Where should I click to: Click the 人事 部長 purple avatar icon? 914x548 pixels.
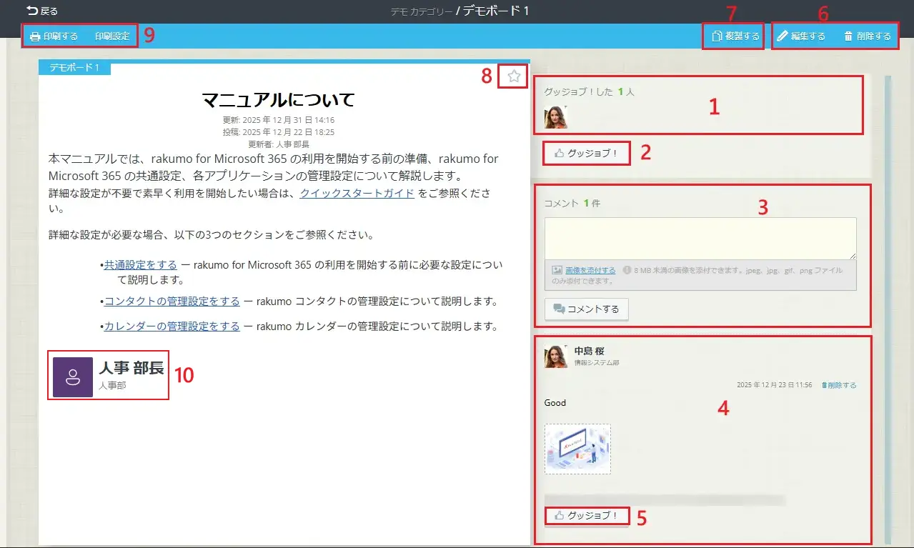73,377
